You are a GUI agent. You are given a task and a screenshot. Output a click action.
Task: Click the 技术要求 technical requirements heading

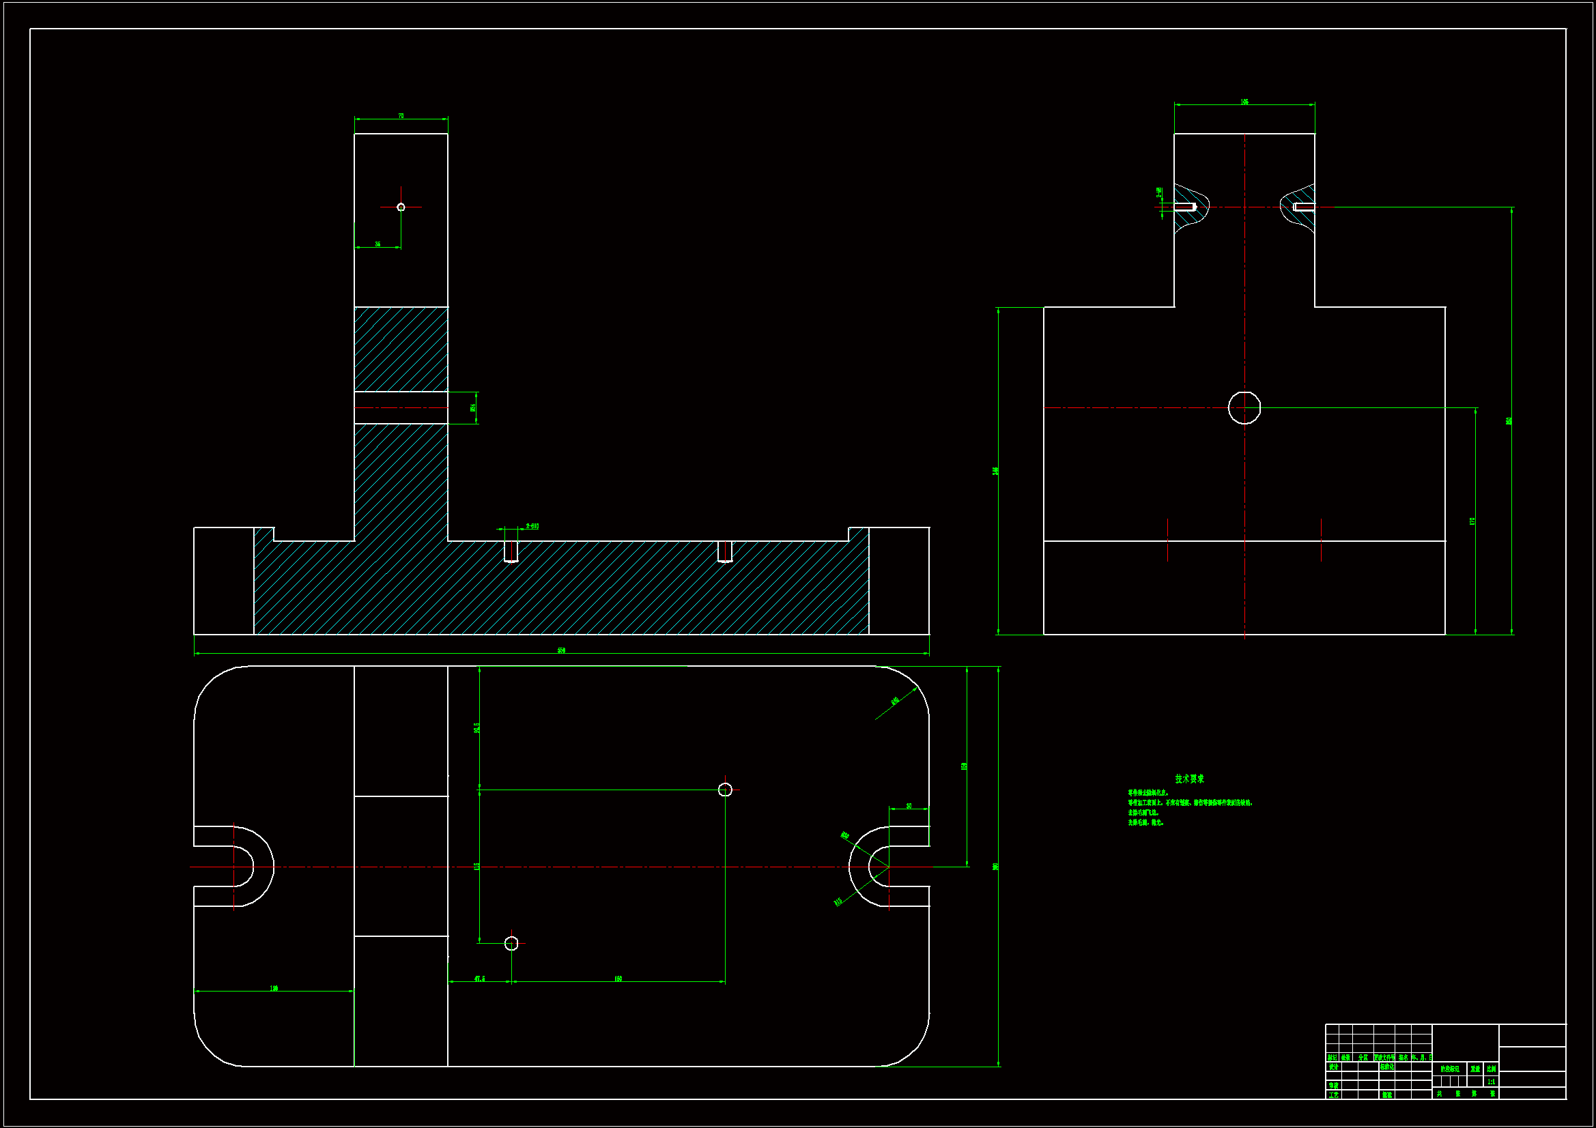[1189, 779]
